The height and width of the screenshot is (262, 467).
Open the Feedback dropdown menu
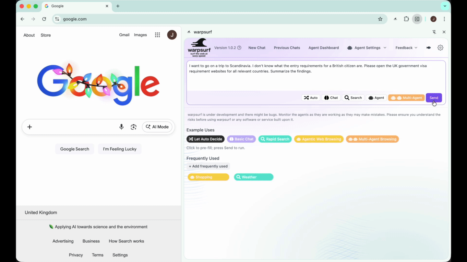click(406, 48)
